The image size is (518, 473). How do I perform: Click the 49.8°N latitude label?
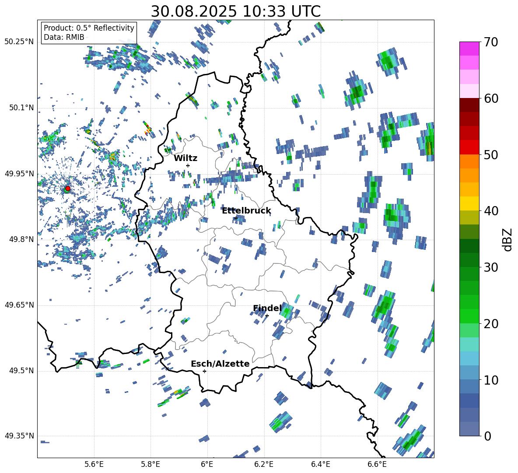point(21,239)
